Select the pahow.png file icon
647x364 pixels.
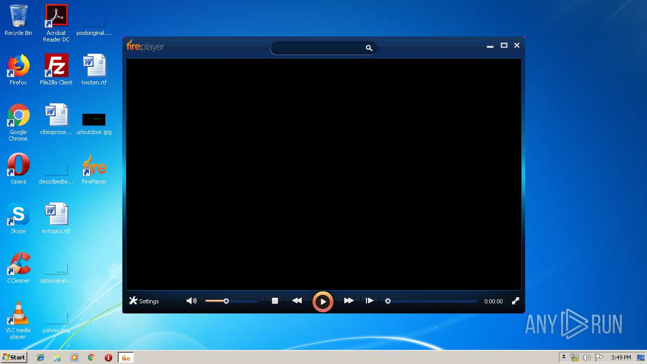click(x=56, y=323)
